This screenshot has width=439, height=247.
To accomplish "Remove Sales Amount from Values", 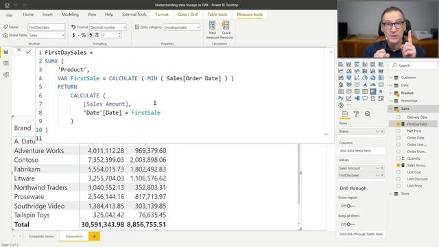I will [382, 168].
